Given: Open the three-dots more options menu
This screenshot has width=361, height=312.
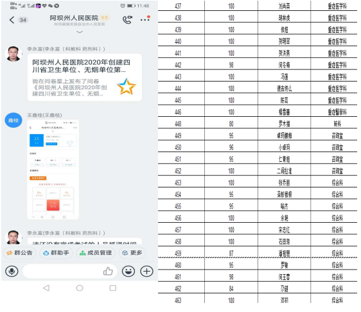Looking at the screenshot, I should click(145, 19).
